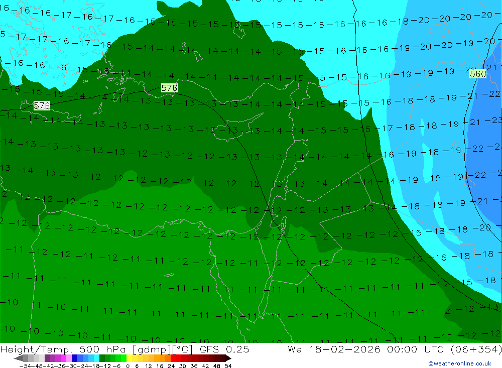
Task: Pick the dark blue swatch in legend
Action: (74, 358)
